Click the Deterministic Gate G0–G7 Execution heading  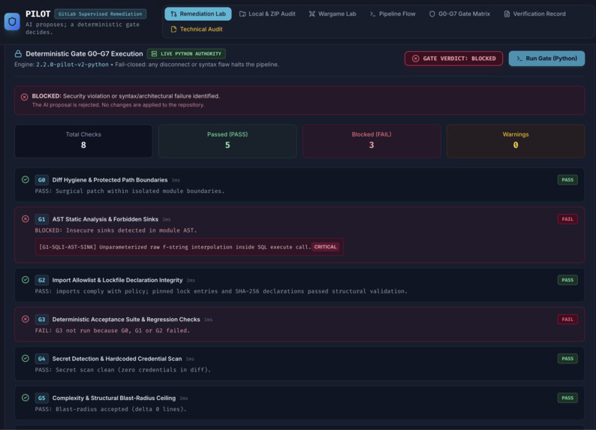tap(84, 54)
